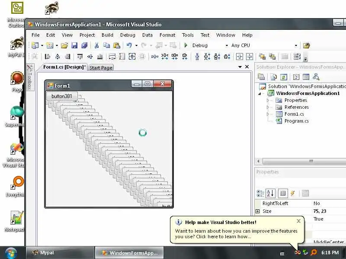This screenshot has width=346, height=259.
Task: Click View Class Diagram icon in Solution Explorer
Action: pyautogui.click(x=316, y=77)
